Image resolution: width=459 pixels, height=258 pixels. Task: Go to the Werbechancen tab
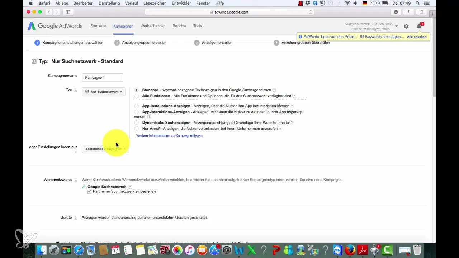point(153,26)
